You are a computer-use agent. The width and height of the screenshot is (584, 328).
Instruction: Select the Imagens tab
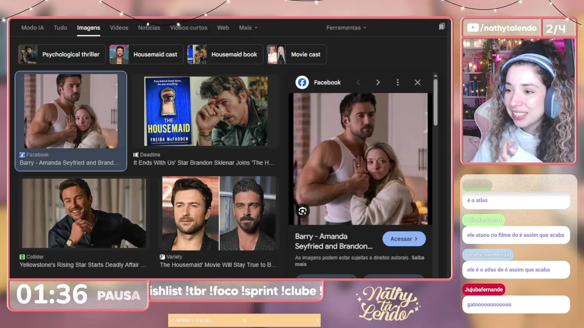pyautogui.click(x=89, y=28)
